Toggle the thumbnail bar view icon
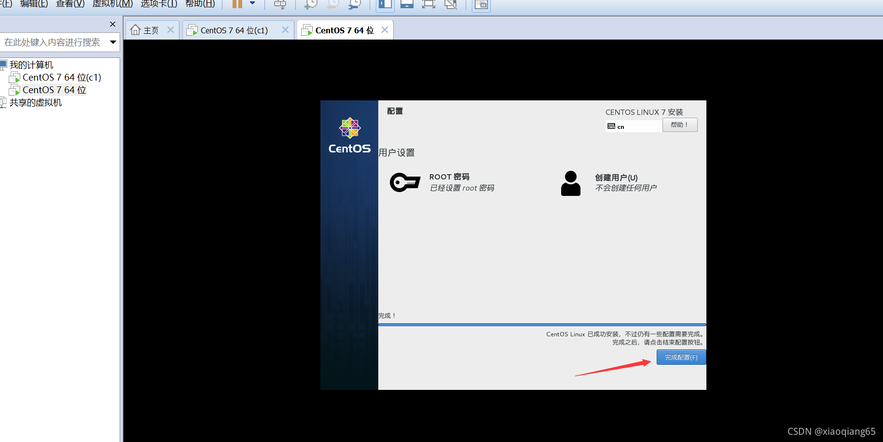This screenshot has width=883, height=442. pos(407,4)
